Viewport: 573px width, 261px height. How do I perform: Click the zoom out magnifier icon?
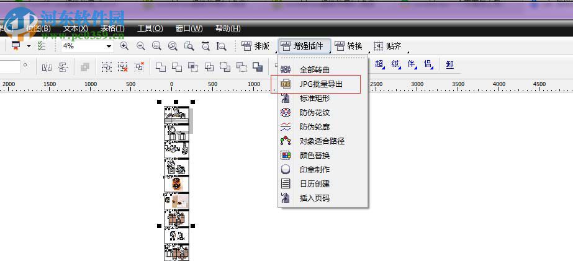(141, 46)
